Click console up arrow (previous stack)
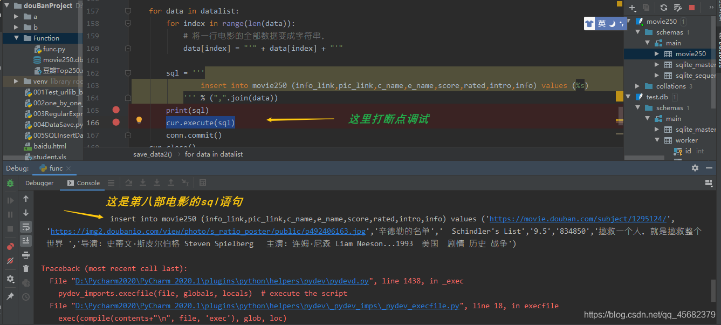721x325 pixels. [26, 199]
